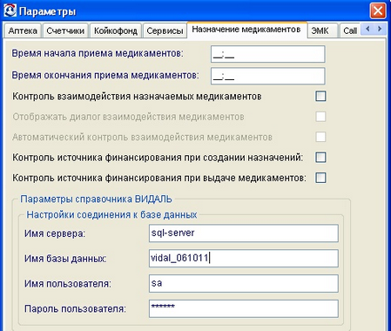Enable funding source control при создании назначений
391x331 pixels.
point(320,158)
